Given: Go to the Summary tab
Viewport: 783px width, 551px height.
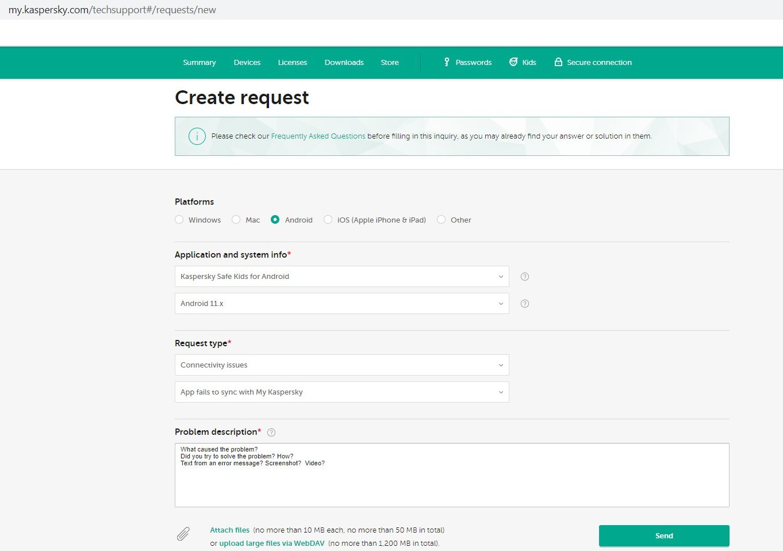Looking at the screenshot, I should [199, 63].
